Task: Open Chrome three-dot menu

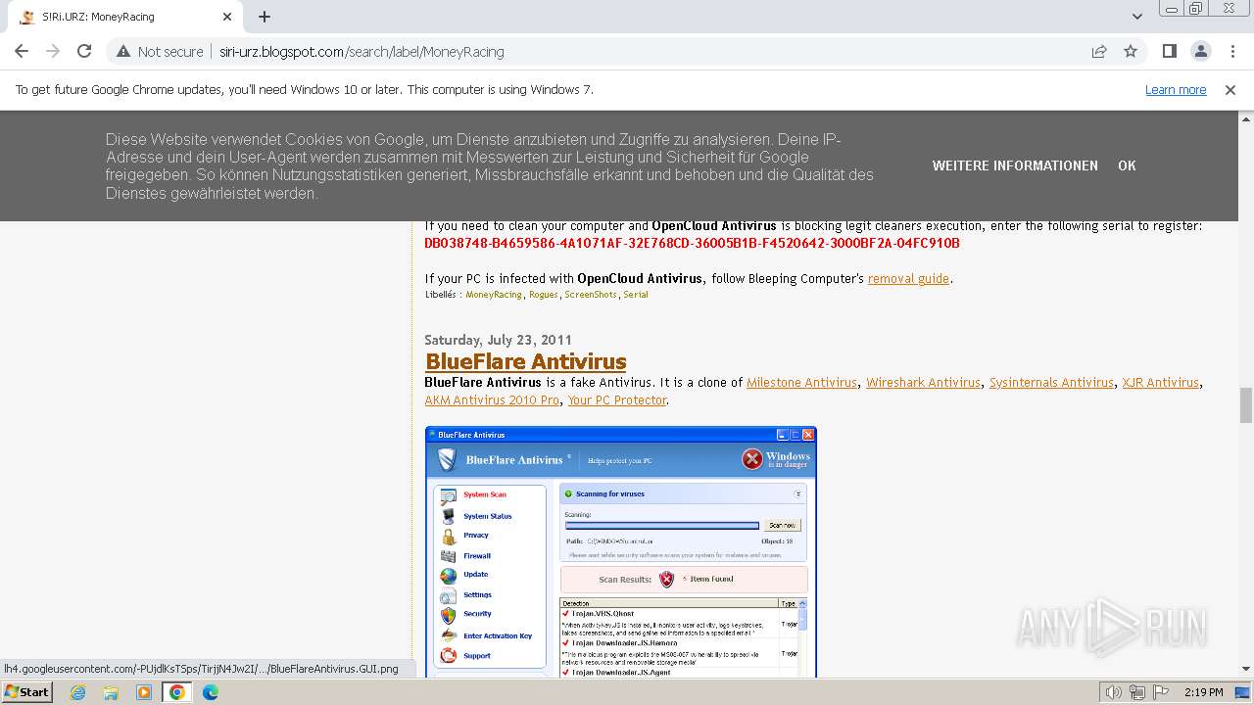Action: pos(1231,51)
